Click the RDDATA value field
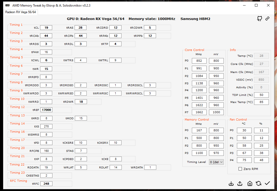Screen dimensions: 277x191 coord(46,167)
